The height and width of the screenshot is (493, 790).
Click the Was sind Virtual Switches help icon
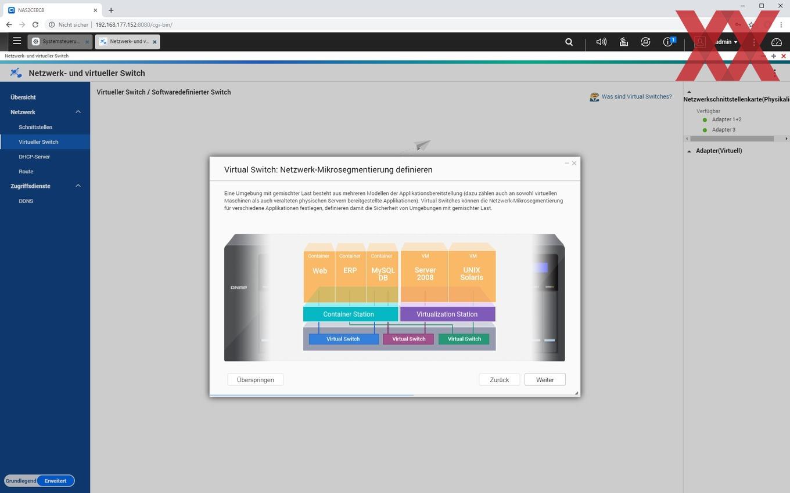coord(594,97)
